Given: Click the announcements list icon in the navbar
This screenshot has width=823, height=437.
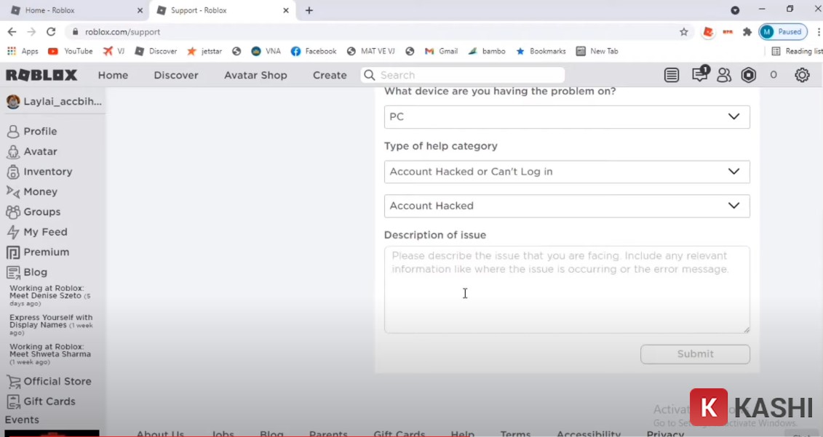Looking at the screenshot, I should [x=671, y=75].
